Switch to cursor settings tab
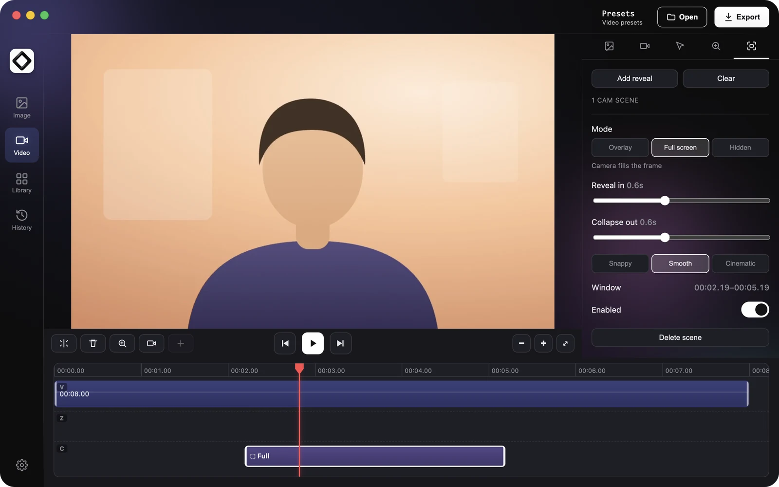 click(x=680, y=46)
